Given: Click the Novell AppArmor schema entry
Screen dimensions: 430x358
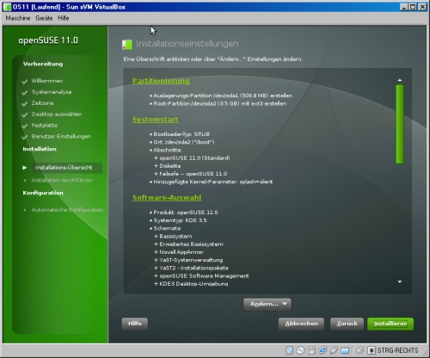Looking at the screenshot, I should point(181,252).
